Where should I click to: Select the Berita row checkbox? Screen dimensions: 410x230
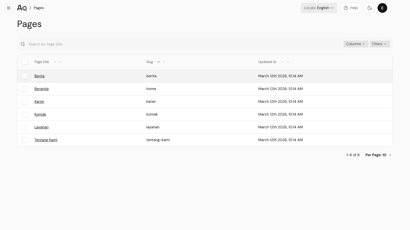pyautogui.click(x=25, y=76)
